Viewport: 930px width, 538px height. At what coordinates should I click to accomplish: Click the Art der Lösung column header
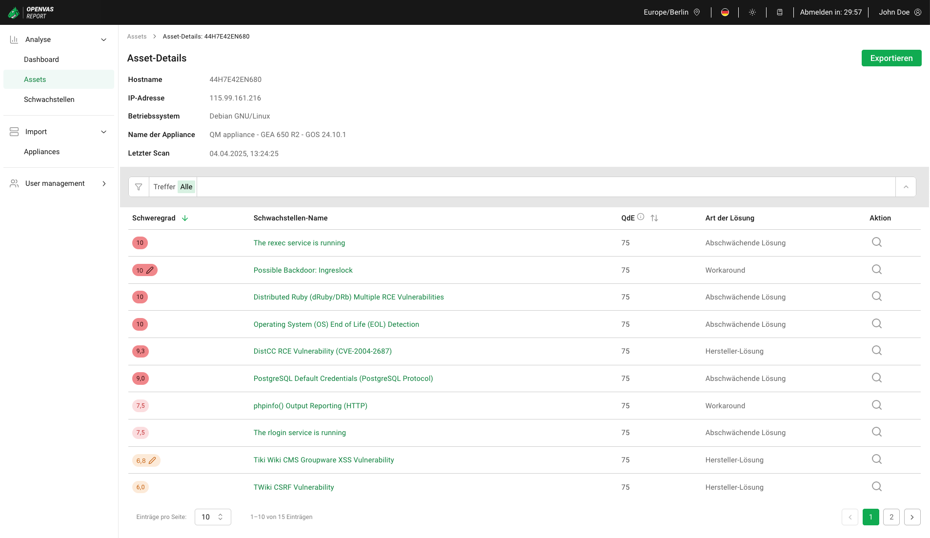pyautogui.click(x=729, y=218)
